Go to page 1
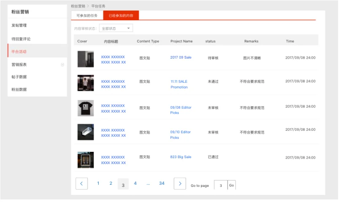Screen dimensions: 341x202 click(x=98, y=183)
